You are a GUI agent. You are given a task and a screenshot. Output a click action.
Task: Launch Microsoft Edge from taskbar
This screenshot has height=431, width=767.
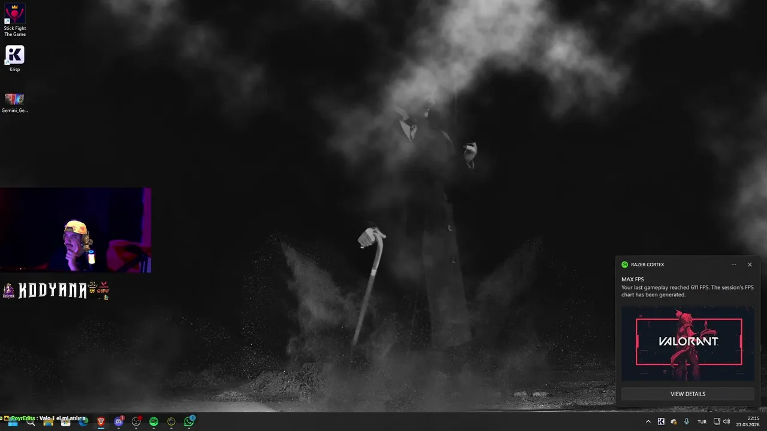83,422
